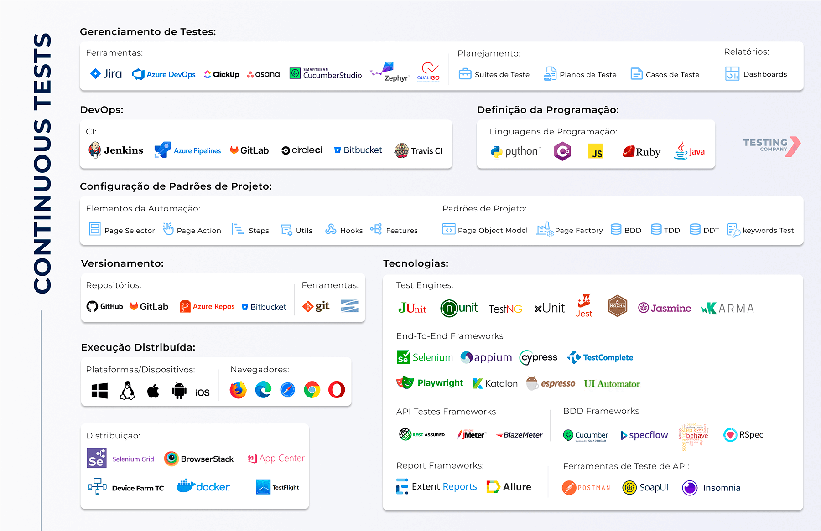This screenshot has height=531, width=821.
Task: Click the Android icon under Plataformas/Dispositivos
Action: (x=179, y=390)
